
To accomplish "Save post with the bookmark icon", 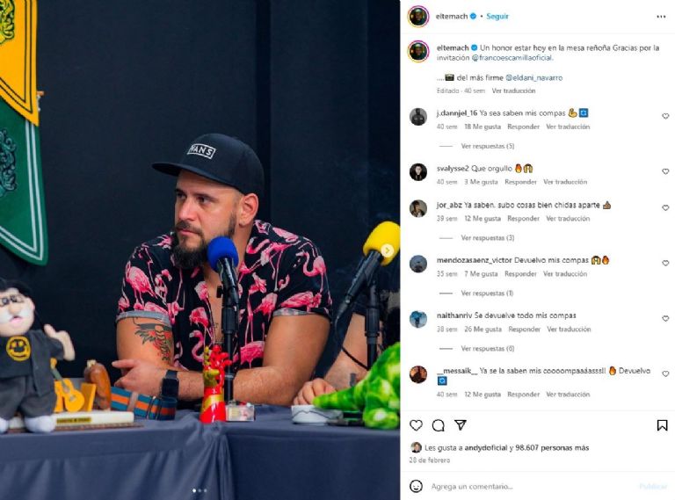I will (x=662, y=425).
